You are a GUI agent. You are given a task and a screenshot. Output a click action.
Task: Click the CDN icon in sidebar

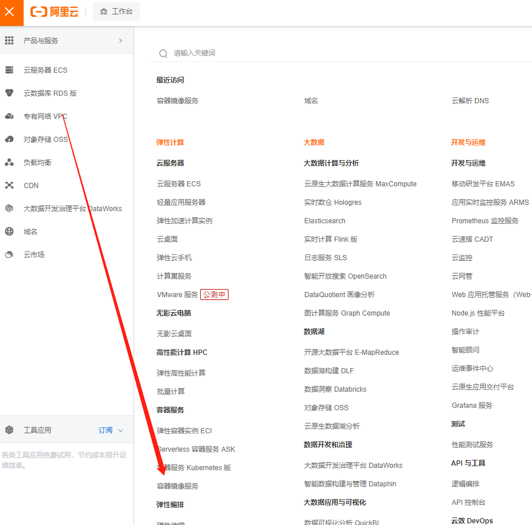coord(9,186)
